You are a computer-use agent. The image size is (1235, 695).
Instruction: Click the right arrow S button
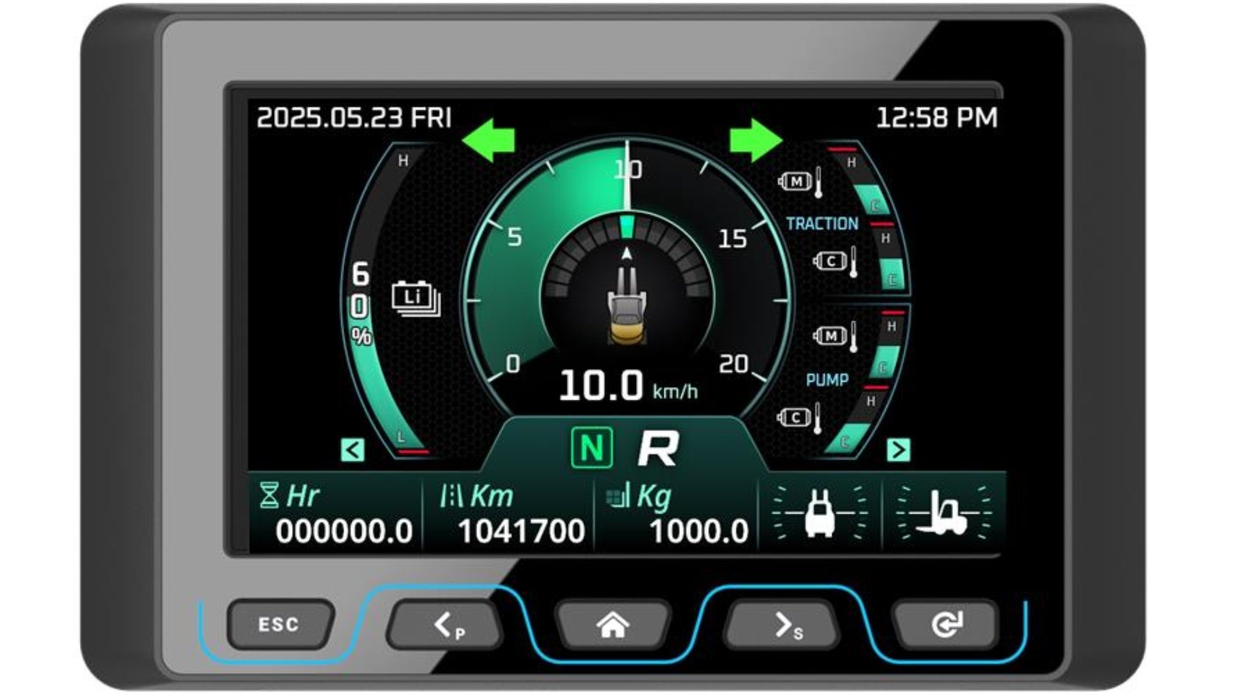coord(782,624)
